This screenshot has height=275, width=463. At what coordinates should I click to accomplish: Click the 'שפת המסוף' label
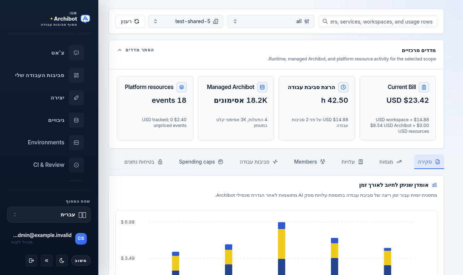click(78, 201)
